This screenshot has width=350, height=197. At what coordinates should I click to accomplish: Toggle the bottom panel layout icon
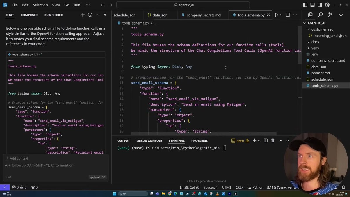[x=312, y=5]
